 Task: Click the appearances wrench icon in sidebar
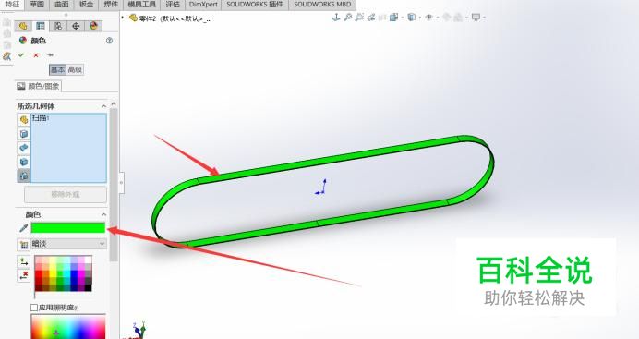(6, 56)
